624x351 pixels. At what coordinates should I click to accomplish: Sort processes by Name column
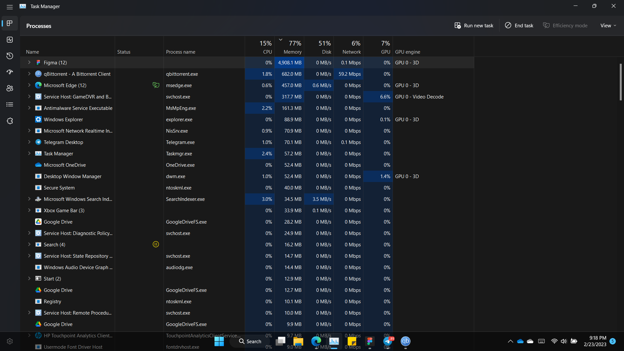click(68, 46)
